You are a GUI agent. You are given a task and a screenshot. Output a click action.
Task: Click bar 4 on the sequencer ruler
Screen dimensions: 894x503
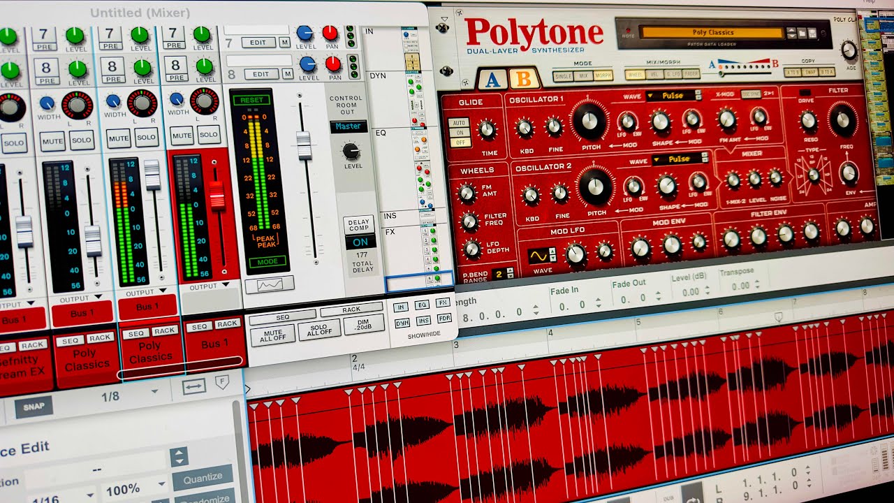(x=550, y=332)
